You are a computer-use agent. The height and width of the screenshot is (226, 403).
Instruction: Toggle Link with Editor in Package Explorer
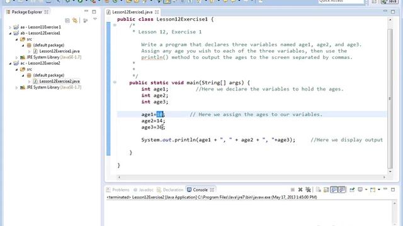[x=75, y=21]
